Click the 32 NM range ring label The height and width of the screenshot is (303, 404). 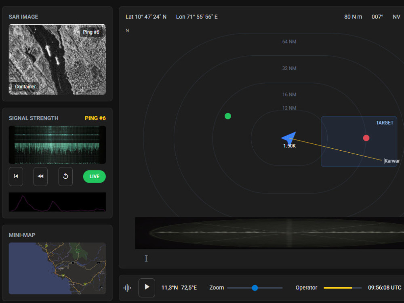point(289,68)
